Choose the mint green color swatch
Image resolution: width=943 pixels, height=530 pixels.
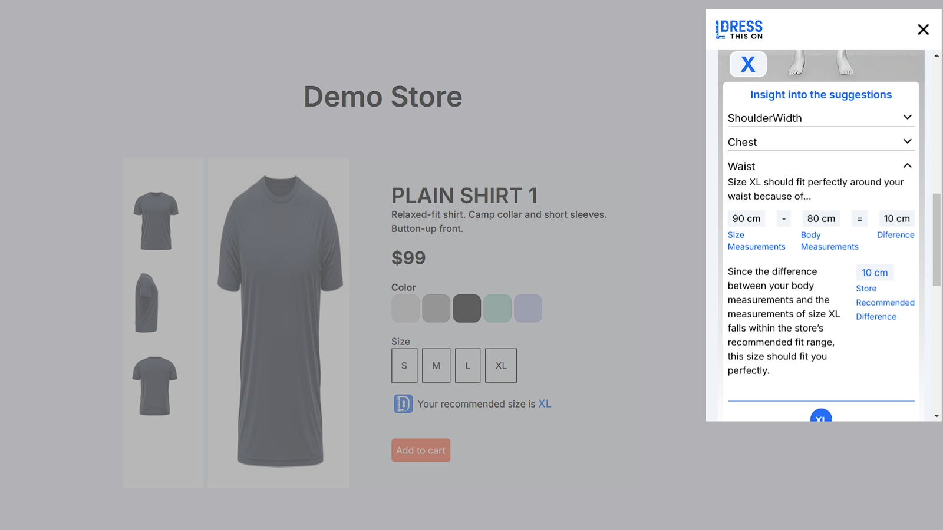click(x=497, y=309)
